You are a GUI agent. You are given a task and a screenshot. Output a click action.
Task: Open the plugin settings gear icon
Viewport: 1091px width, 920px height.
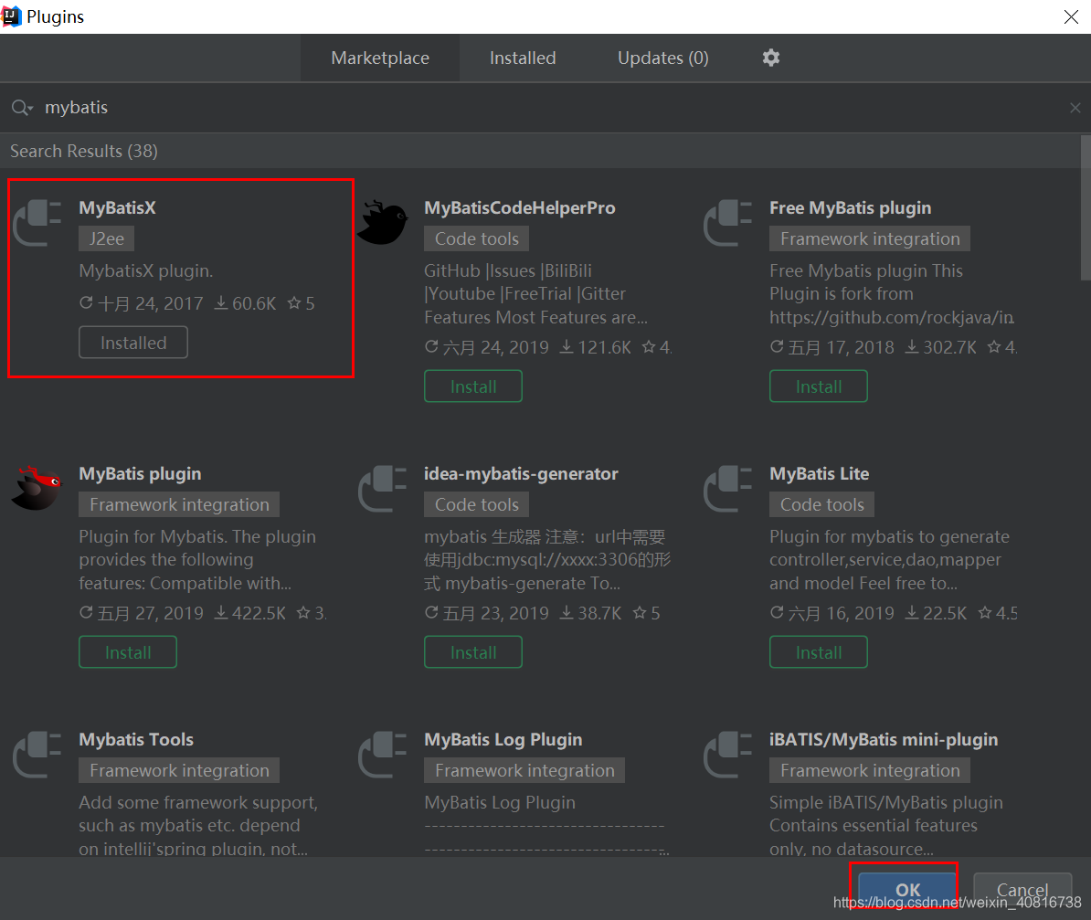(x=770, y=58)
